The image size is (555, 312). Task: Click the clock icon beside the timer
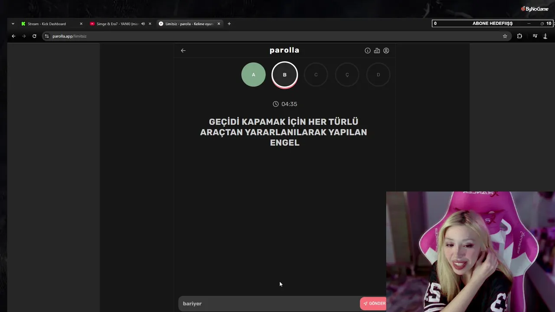pos(276,104)
